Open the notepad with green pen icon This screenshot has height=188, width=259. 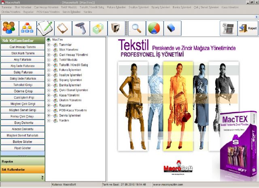45,28
